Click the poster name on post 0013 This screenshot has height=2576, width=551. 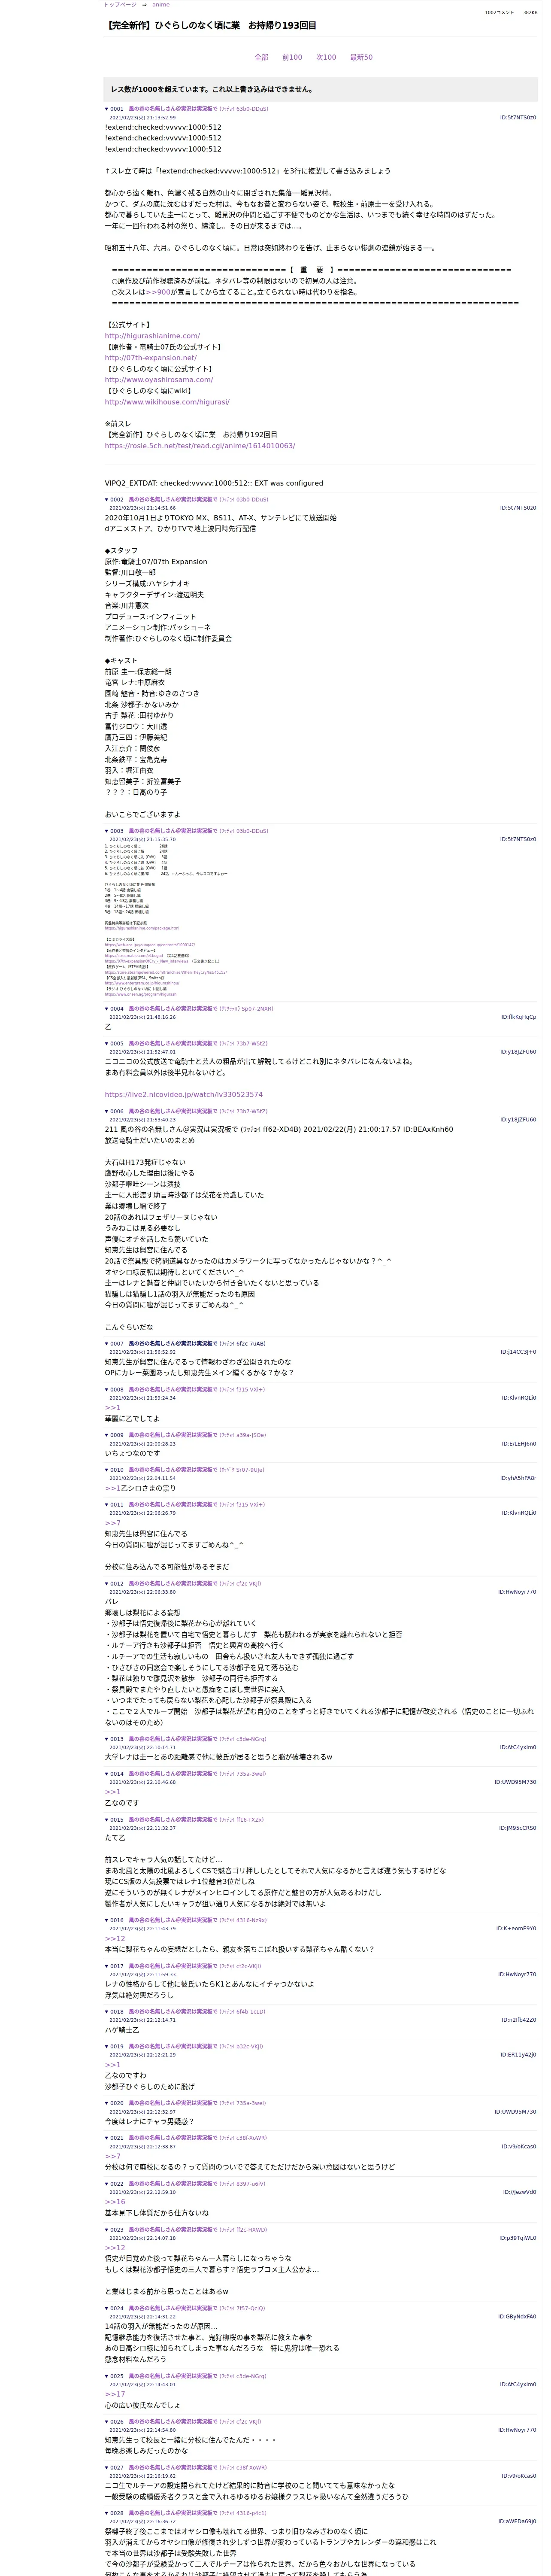(x=173, y=1739)
